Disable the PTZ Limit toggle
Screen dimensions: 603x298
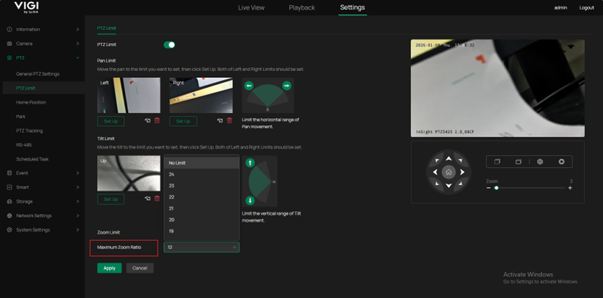tap(169, 45)
